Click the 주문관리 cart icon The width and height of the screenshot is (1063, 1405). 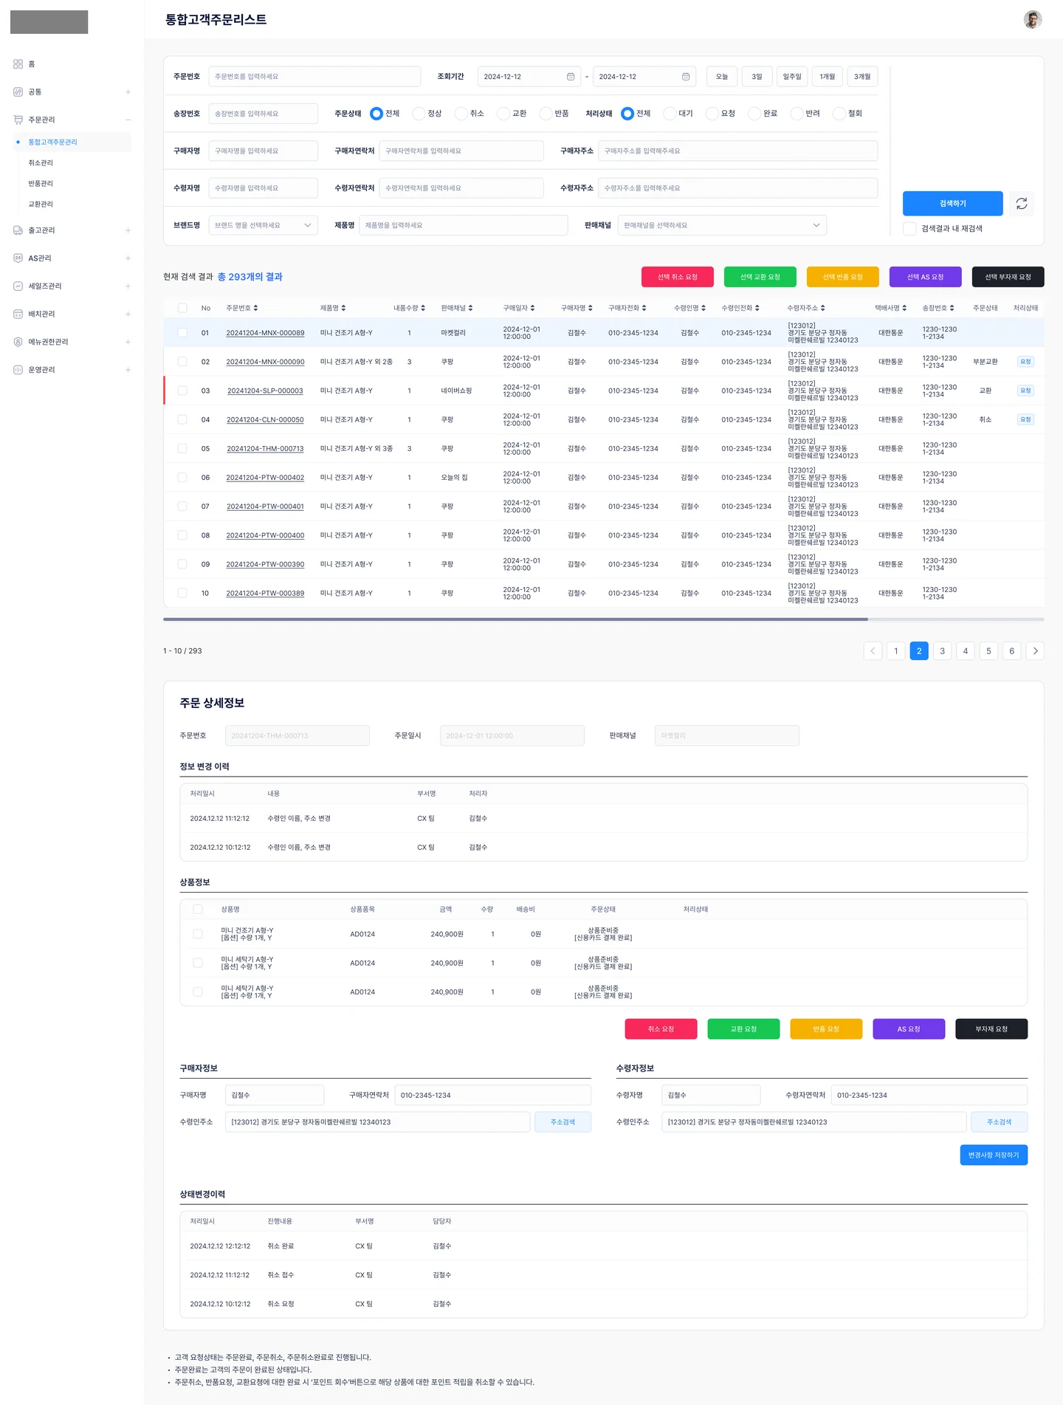click(18, 120)
